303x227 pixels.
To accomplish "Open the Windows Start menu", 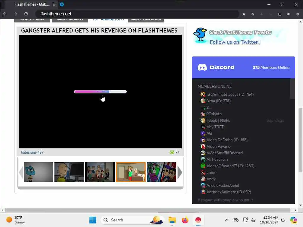I will [93, 220].
